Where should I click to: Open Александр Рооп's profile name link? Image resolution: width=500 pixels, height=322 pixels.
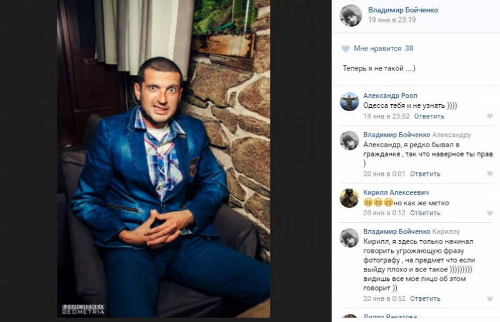390,95
